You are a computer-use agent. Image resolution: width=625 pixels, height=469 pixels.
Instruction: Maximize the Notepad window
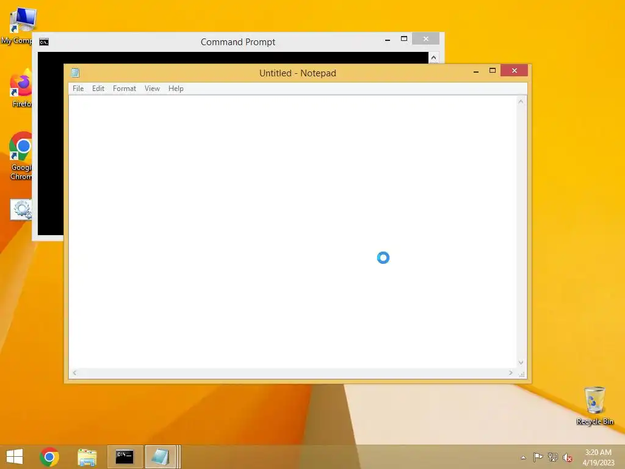click(493, 71)
